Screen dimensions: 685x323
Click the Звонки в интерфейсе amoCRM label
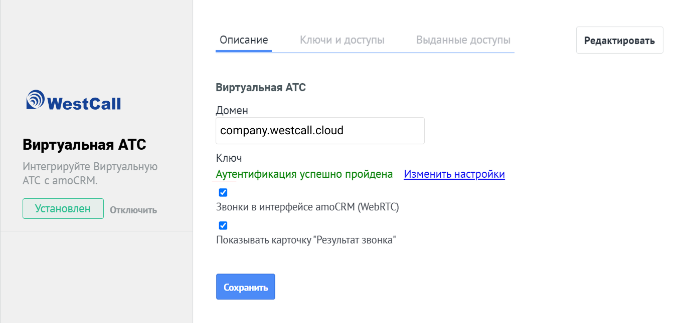307,207
